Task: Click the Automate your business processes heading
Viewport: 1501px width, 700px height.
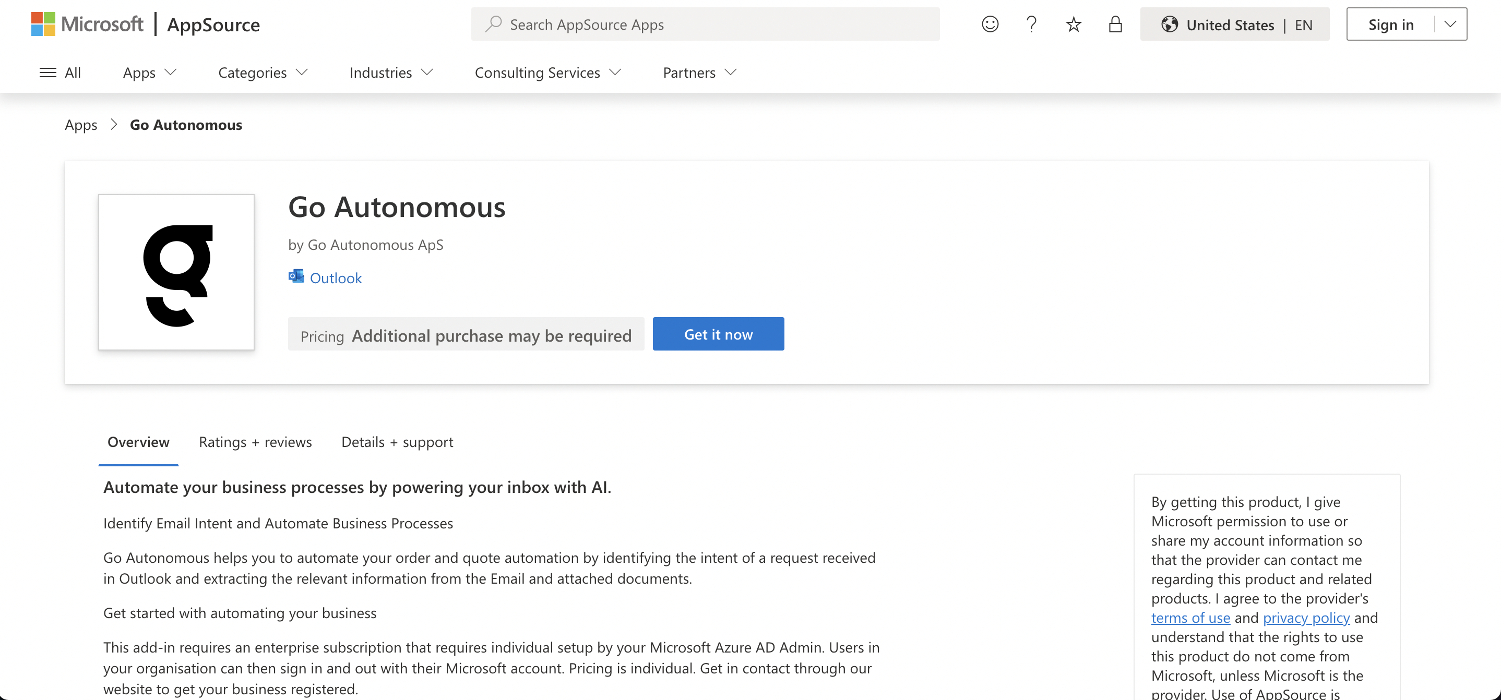Action: coord(357,487)
